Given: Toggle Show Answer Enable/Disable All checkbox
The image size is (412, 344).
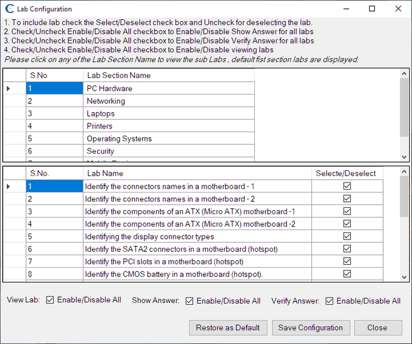Looking at the screenshot, I should tap(190, 301).
